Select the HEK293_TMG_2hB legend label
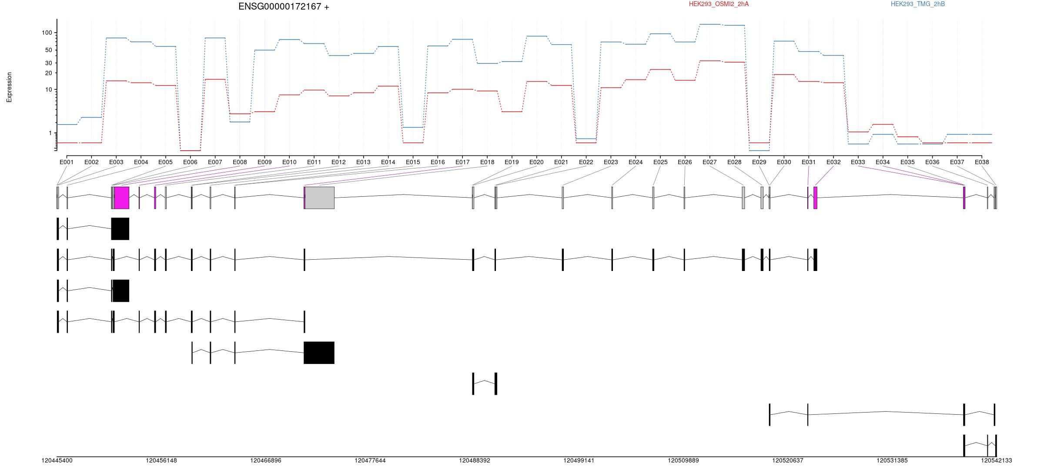 click(x=918, y=4)
